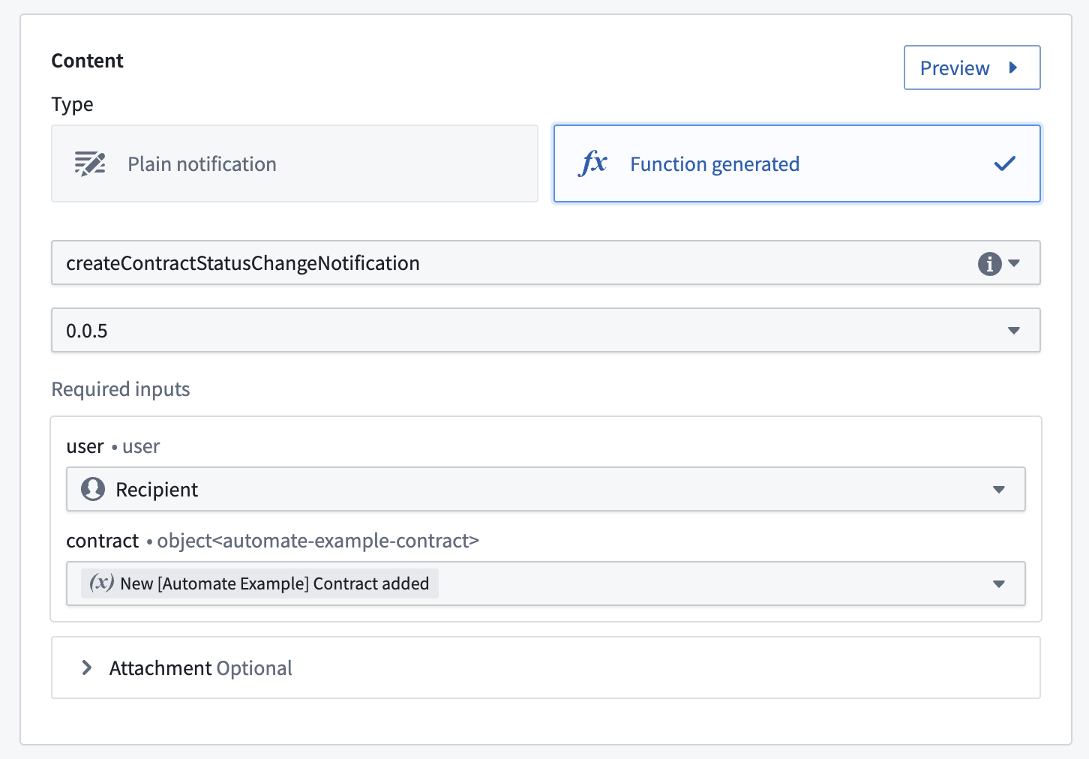Click the Required inputs heading
The height and width of the screenshot is (759, 1089).
[x=121, y=389]
